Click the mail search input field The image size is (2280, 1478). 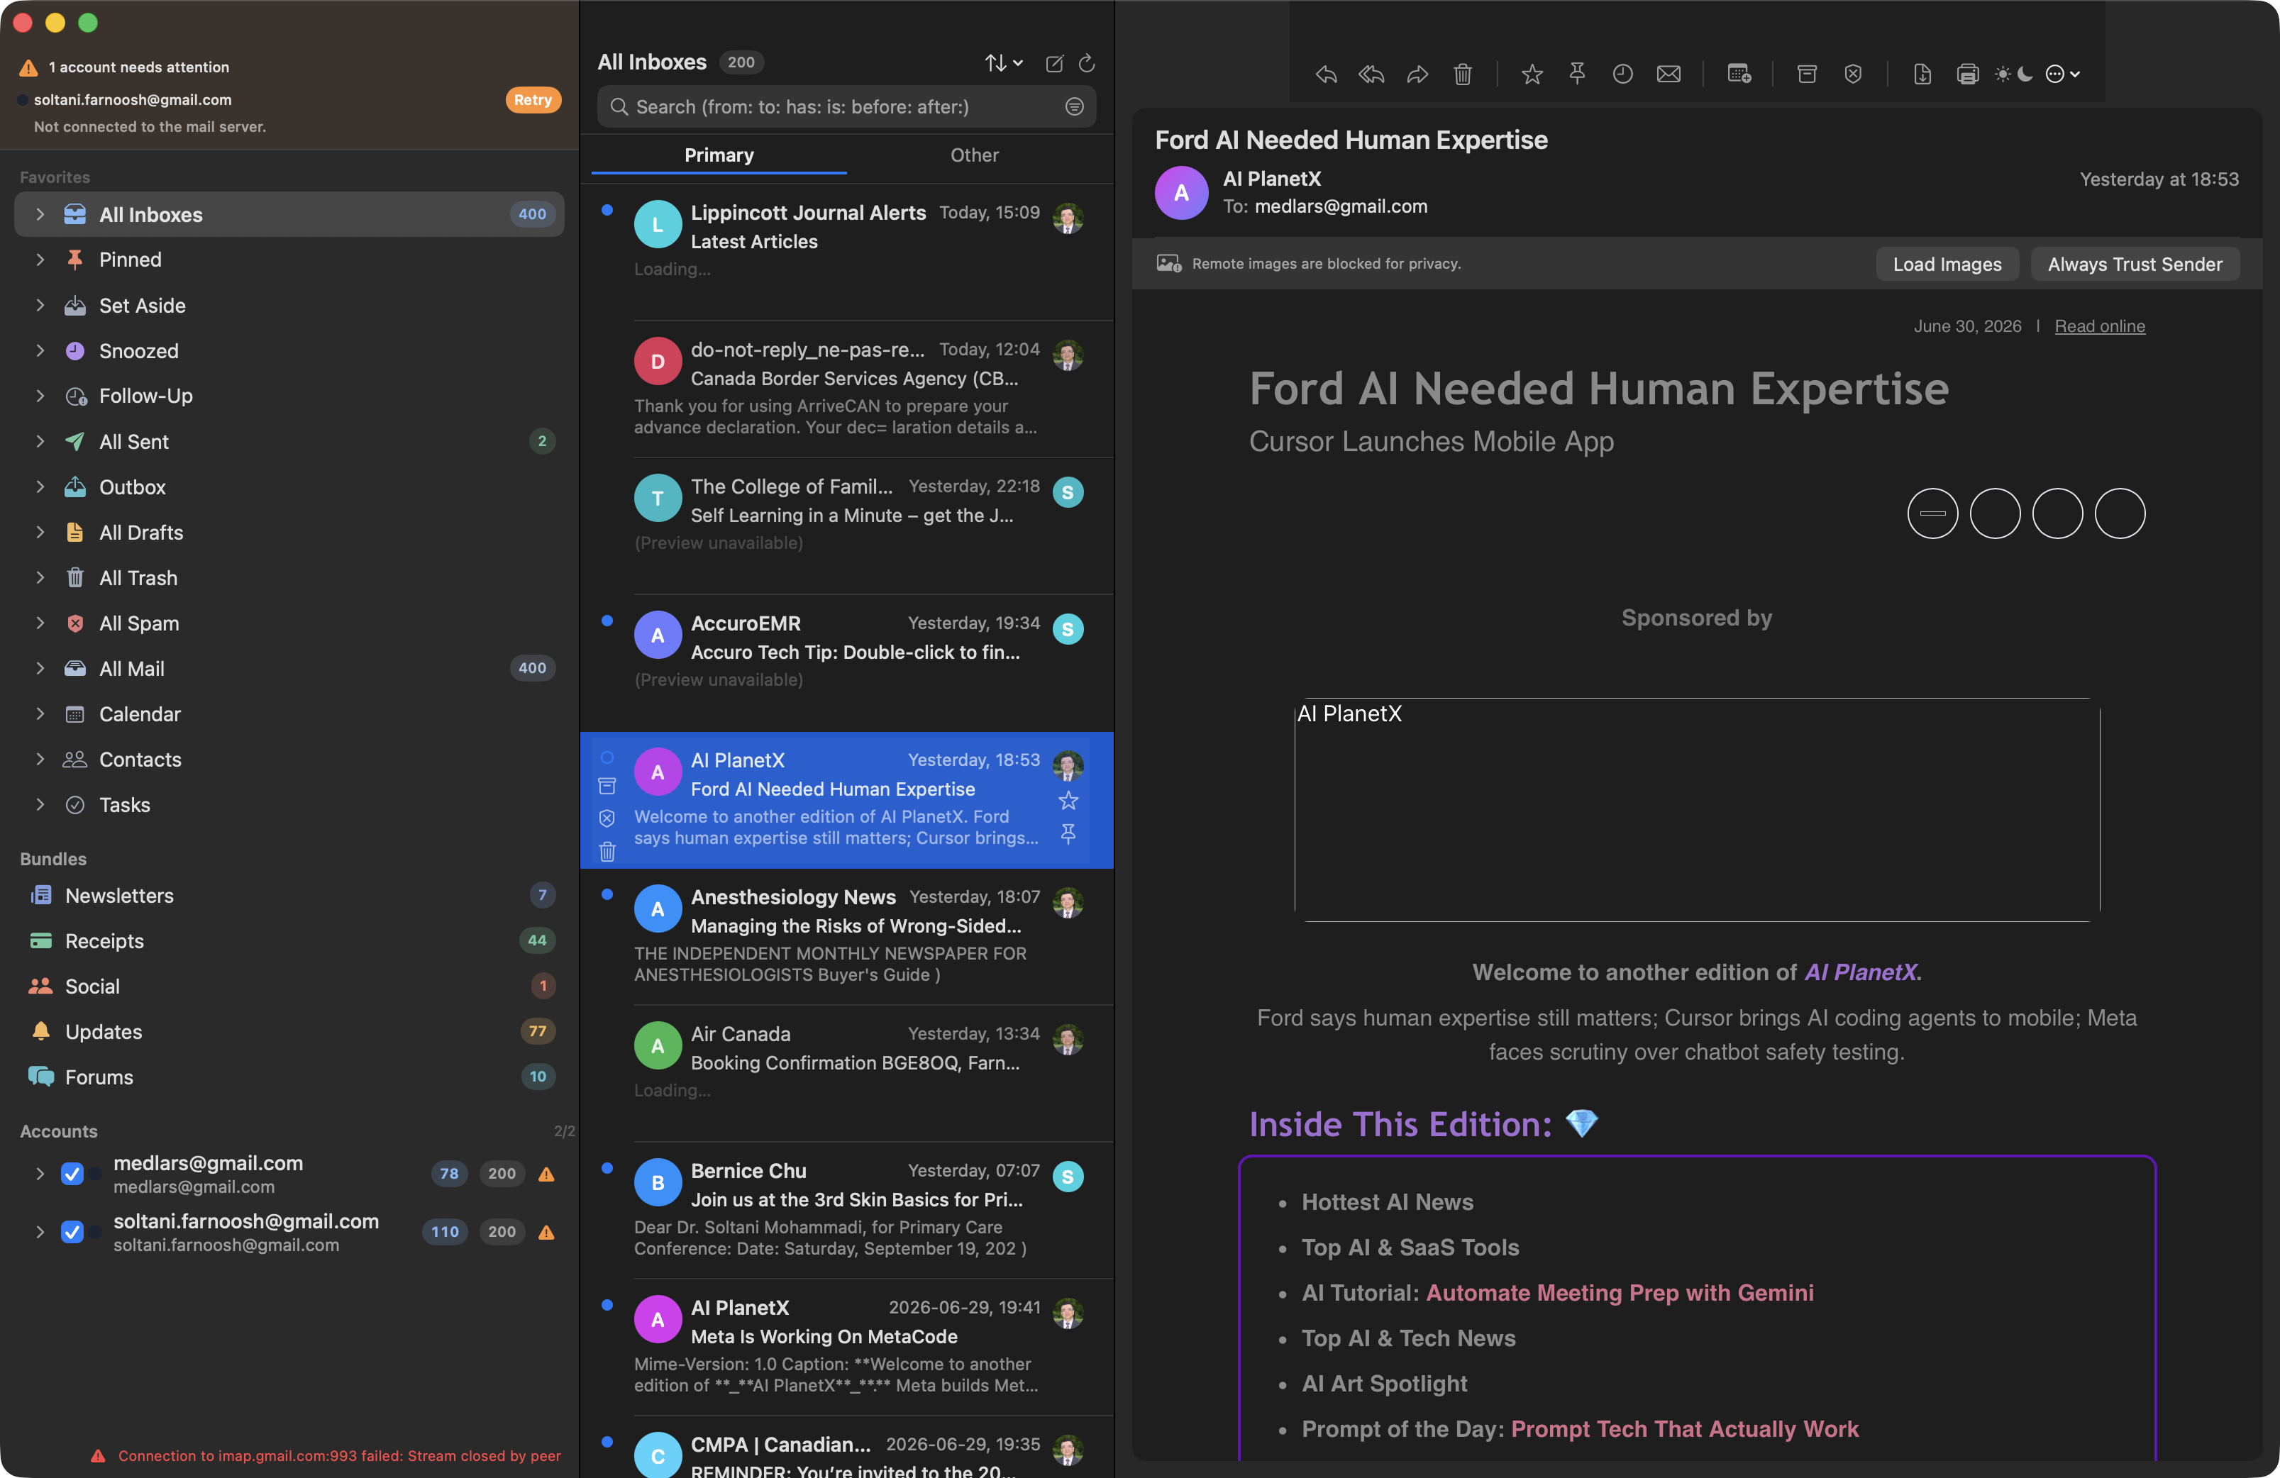tap(846, 106)
